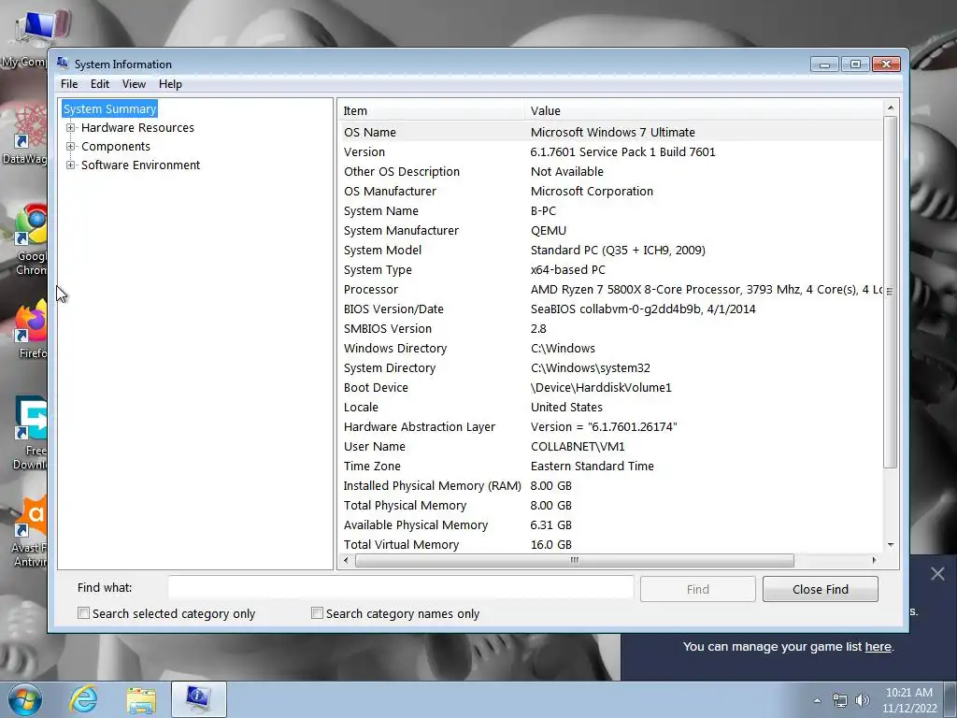Select the SMBIOS Version row

tap(610, 328)
